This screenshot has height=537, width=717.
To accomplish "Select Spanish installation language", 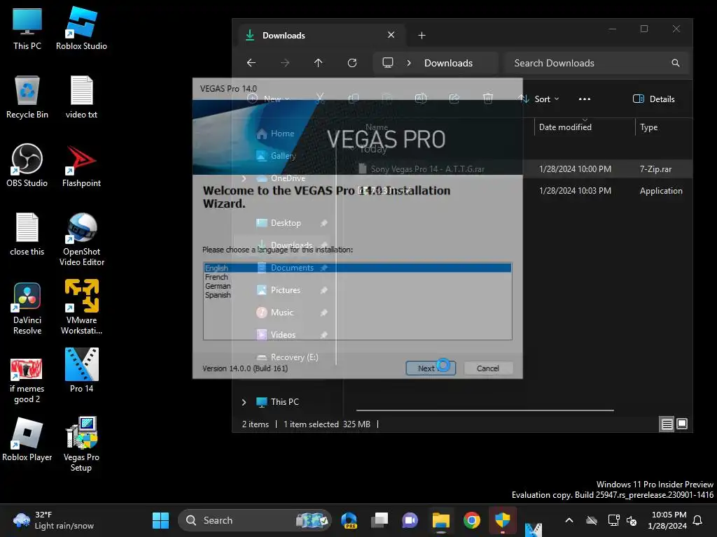I will [x=218, y=295].
